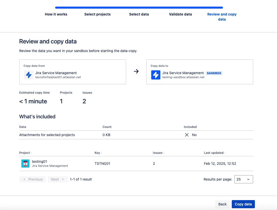Click the testing01 project name
This screenshot has width=277, height=210.
tap(39, 161)
